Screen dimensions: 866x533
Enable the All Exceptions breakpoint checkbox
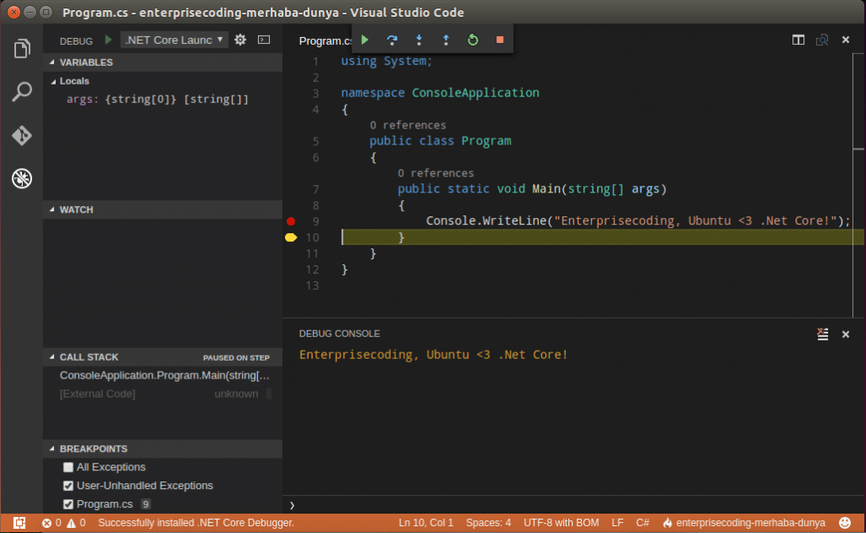pos(68,467)
